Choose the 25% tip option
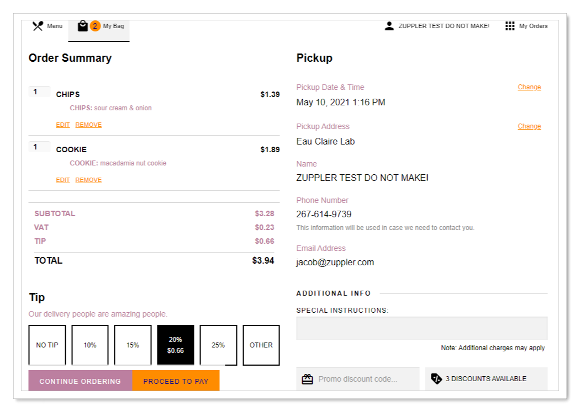The image size is (580, 412). 218,345
